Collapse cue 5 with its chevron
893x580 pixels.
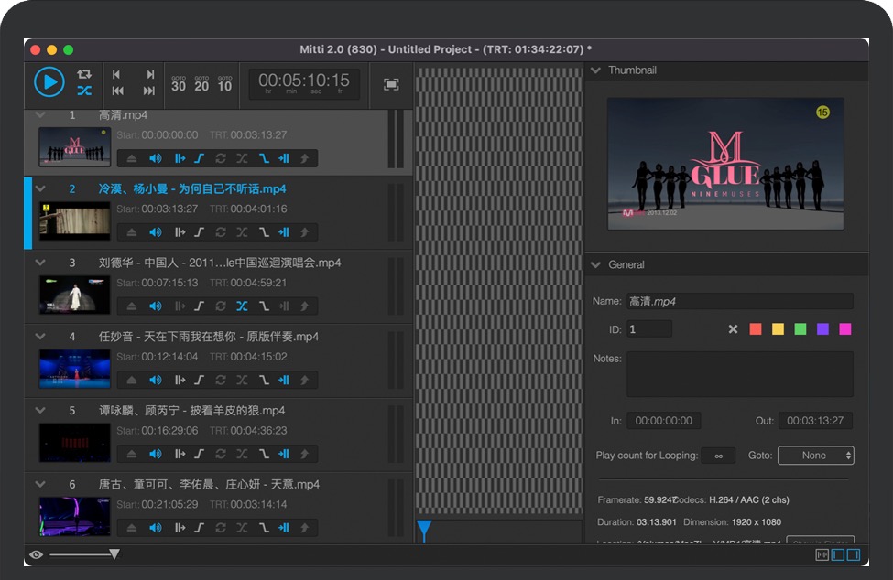pos(40,411)
